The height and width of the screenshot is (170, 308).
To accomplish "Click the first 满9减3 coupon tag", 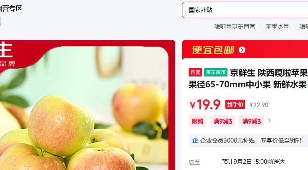I will (223, 121).
